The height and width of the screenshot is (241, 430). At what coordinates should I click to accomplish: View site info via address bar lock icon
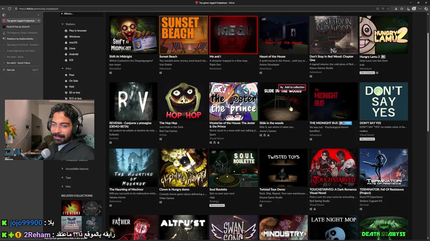(16, 9)
